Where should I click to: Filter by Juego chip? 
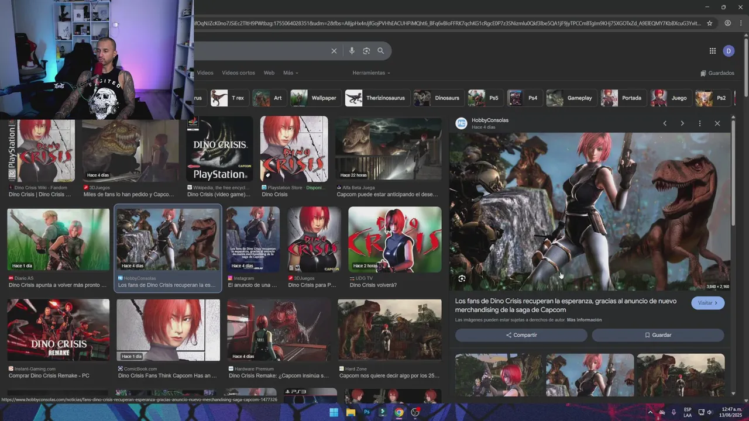(671, 98)
